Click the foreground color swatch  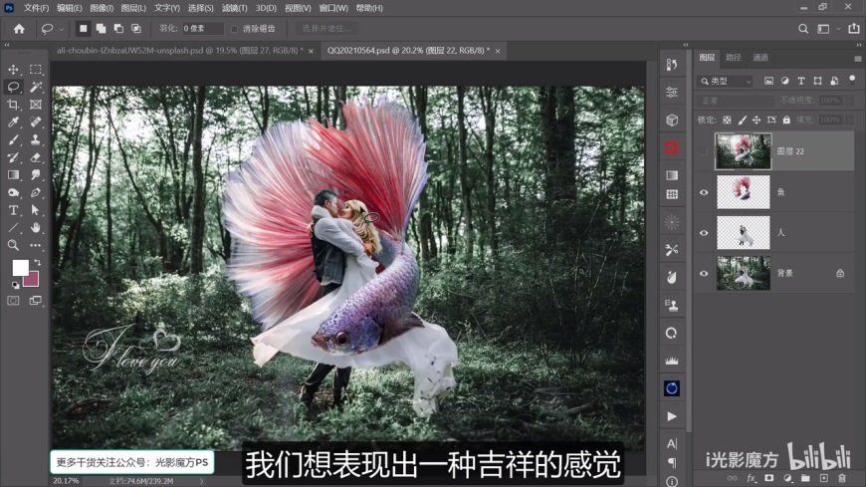click(x=21, y=268)
